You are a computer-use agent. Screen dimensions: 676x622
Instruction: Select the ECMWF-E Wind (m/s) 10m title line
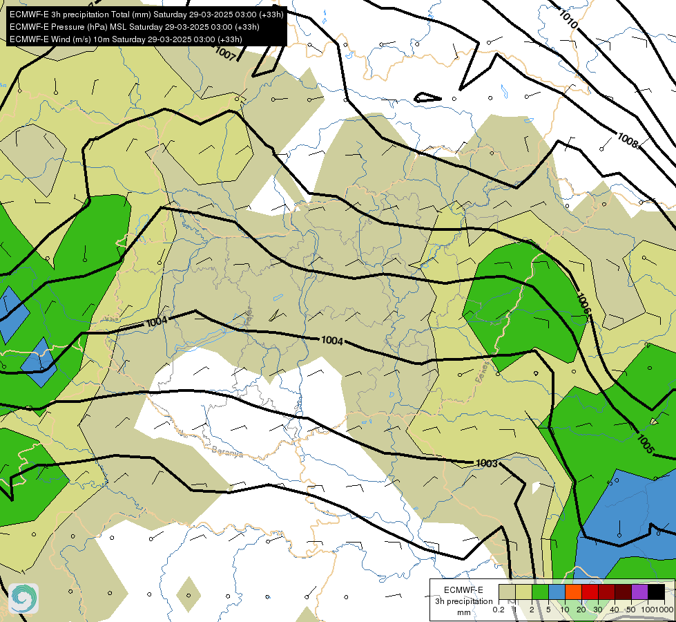pos(126,39)
